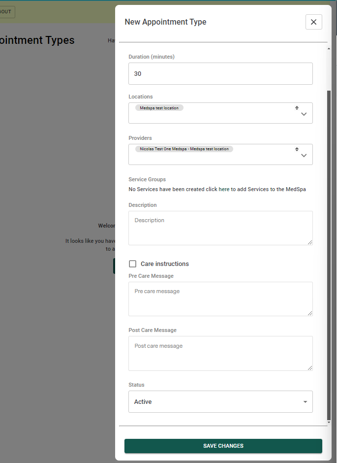
Task: Click the Post Care Message resize handle
Action: [x=310, y=368]
